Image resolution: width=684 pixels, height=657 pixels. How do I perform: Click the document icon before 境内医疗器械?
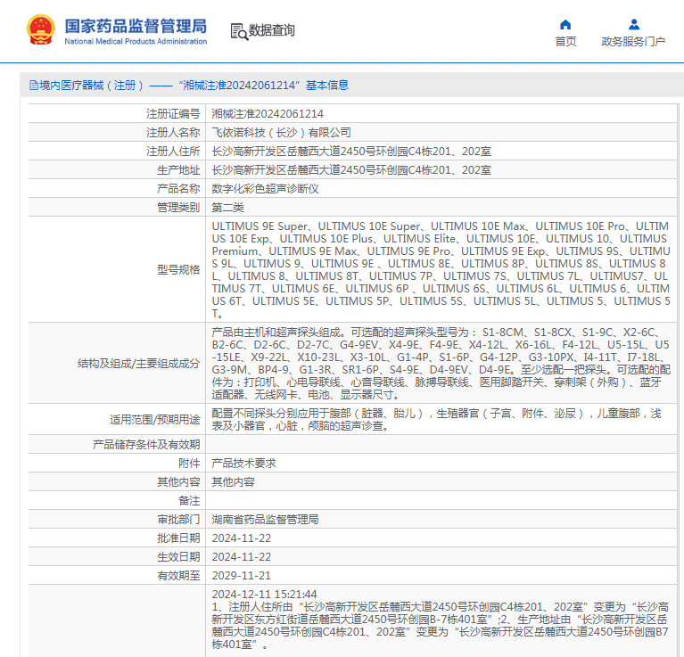33,86
